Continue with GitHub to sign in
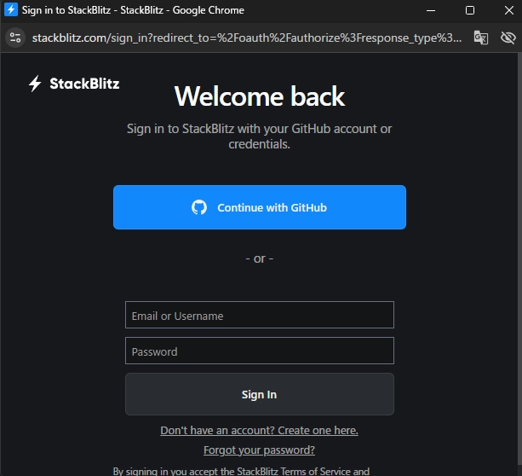This screenshot has height=476, width=522. click(x=260, y=207)
